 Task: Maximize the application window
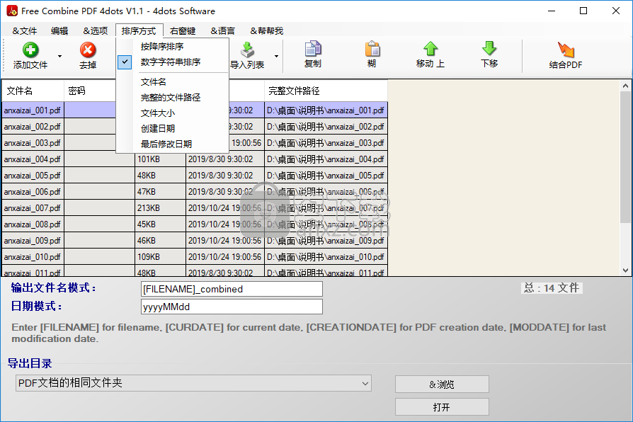pos(583,11)
